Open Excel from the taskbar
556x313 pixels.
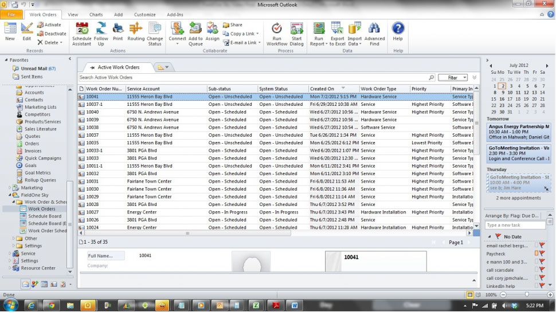(256, 305)
